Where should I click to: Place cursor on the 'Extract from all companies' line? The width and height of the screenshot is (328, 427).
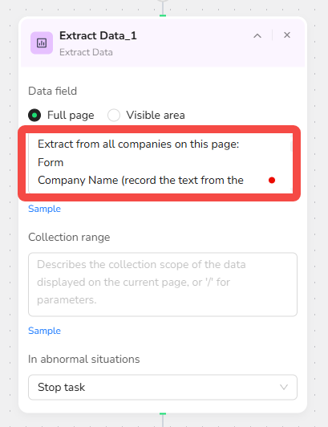(138, 144)
